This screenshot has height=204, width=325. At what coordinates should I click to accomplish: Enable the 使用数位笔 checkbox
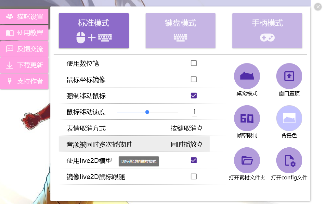[194, 63]
